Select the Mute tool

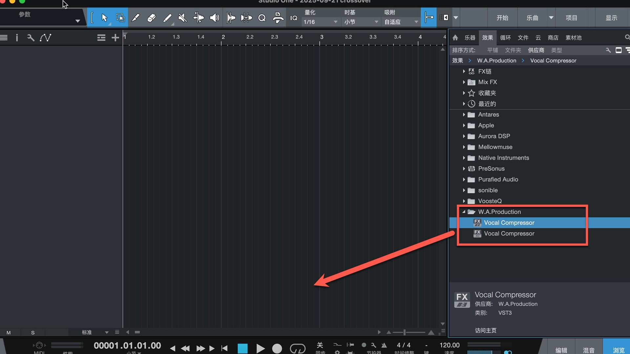183,18
